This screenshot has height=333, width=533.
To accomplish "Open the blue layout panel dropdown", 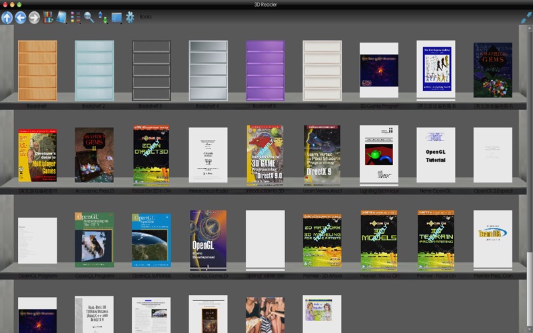I will (x=117, y=18).
